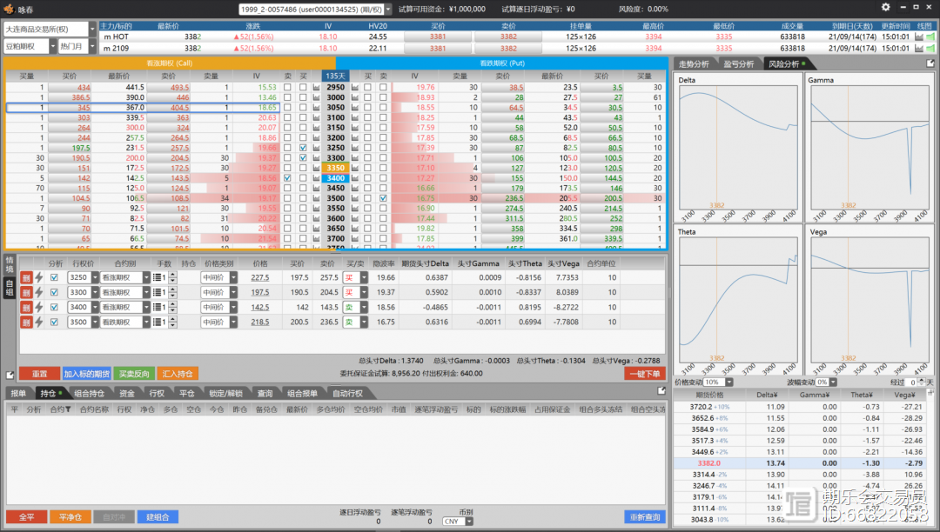The image size is (940, 532).
Task: Open chart icon for strike 3000 call side
Action: click(x=316, y=97)
